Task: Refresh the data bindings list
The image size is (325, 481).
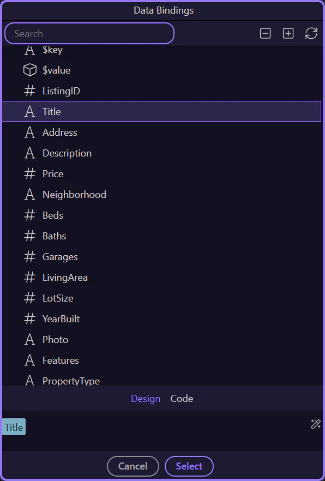Action: pos(311,33)
